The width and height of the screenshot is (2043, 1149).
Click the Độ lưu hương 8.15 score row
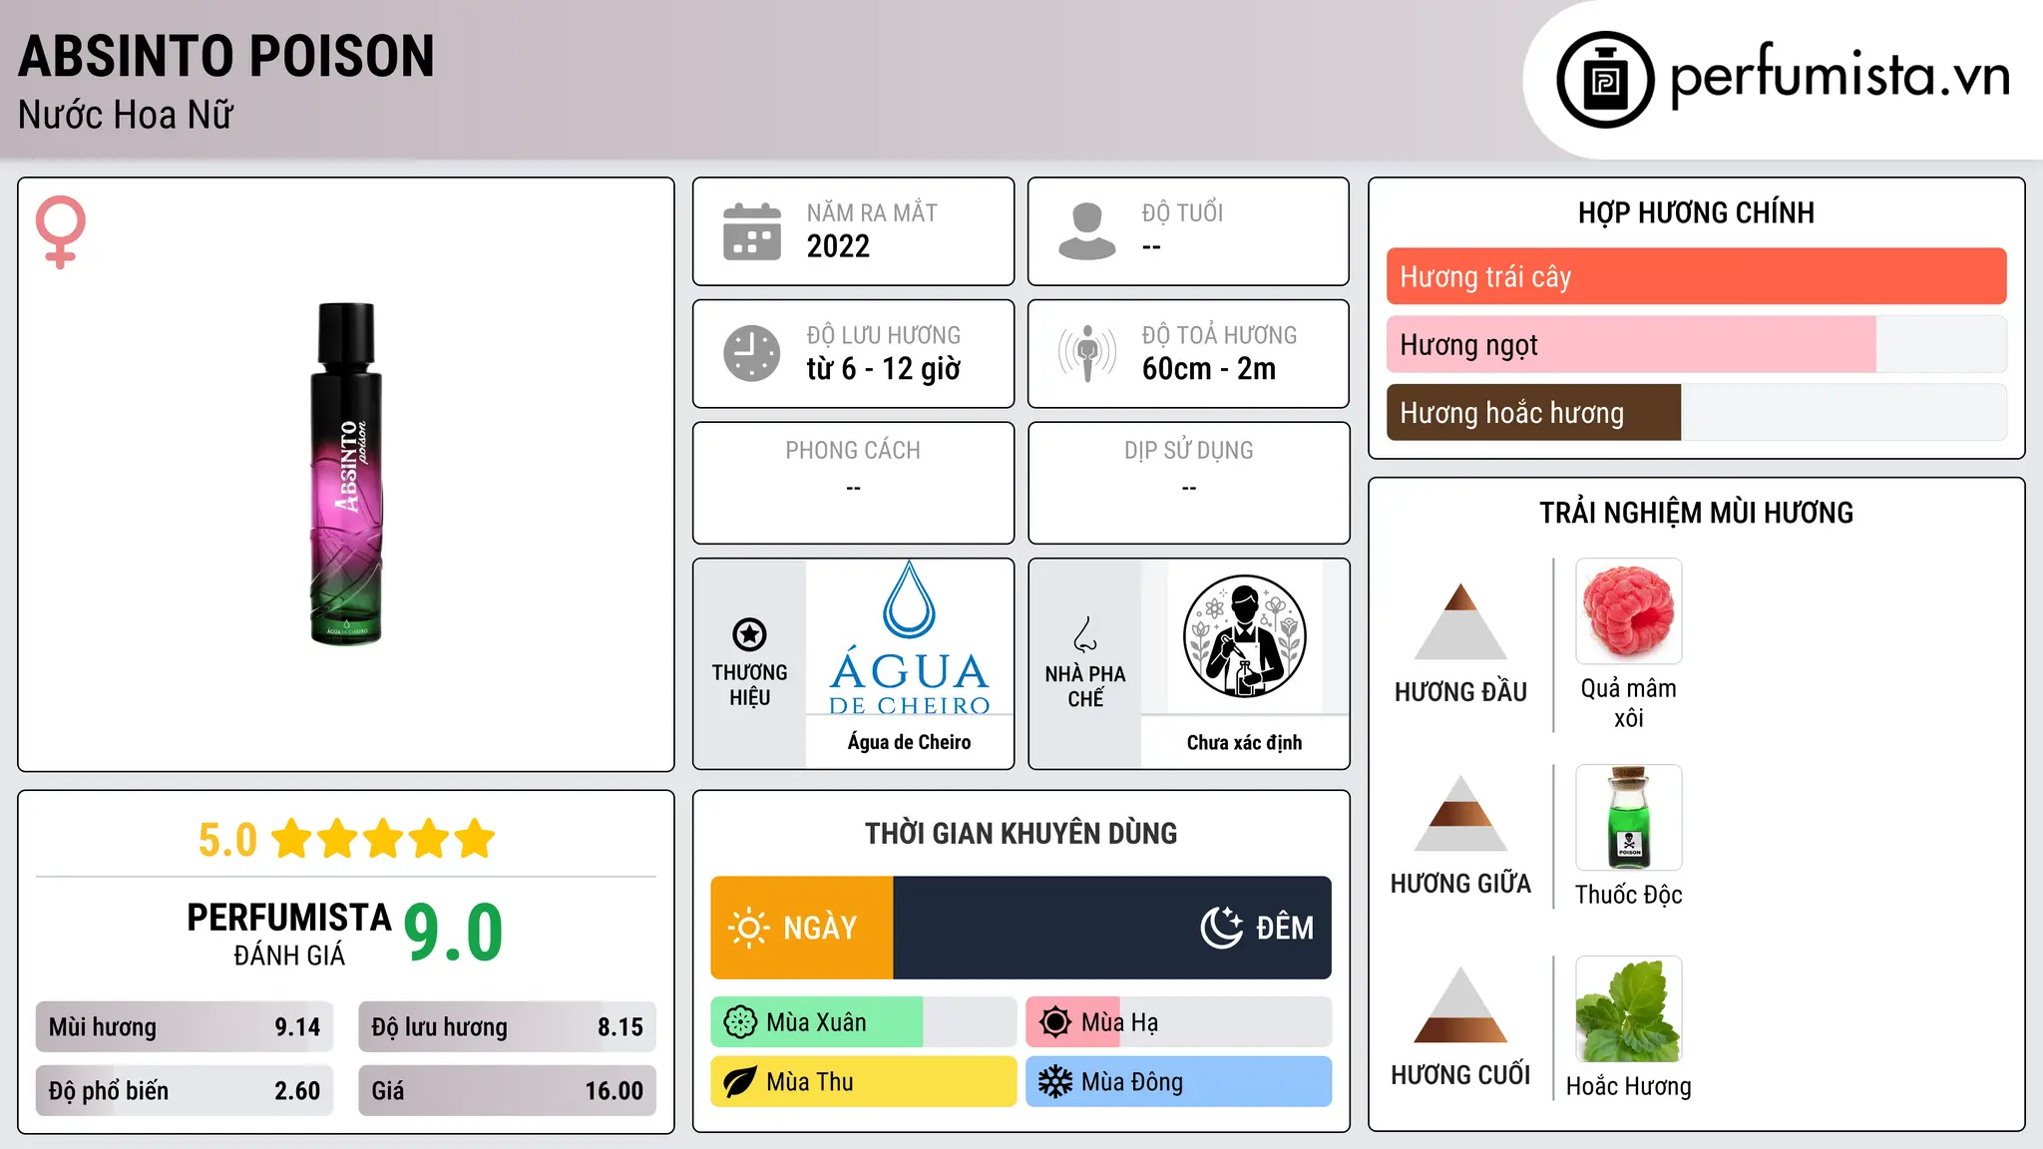pyautogui.click(x=508, y=1027)
